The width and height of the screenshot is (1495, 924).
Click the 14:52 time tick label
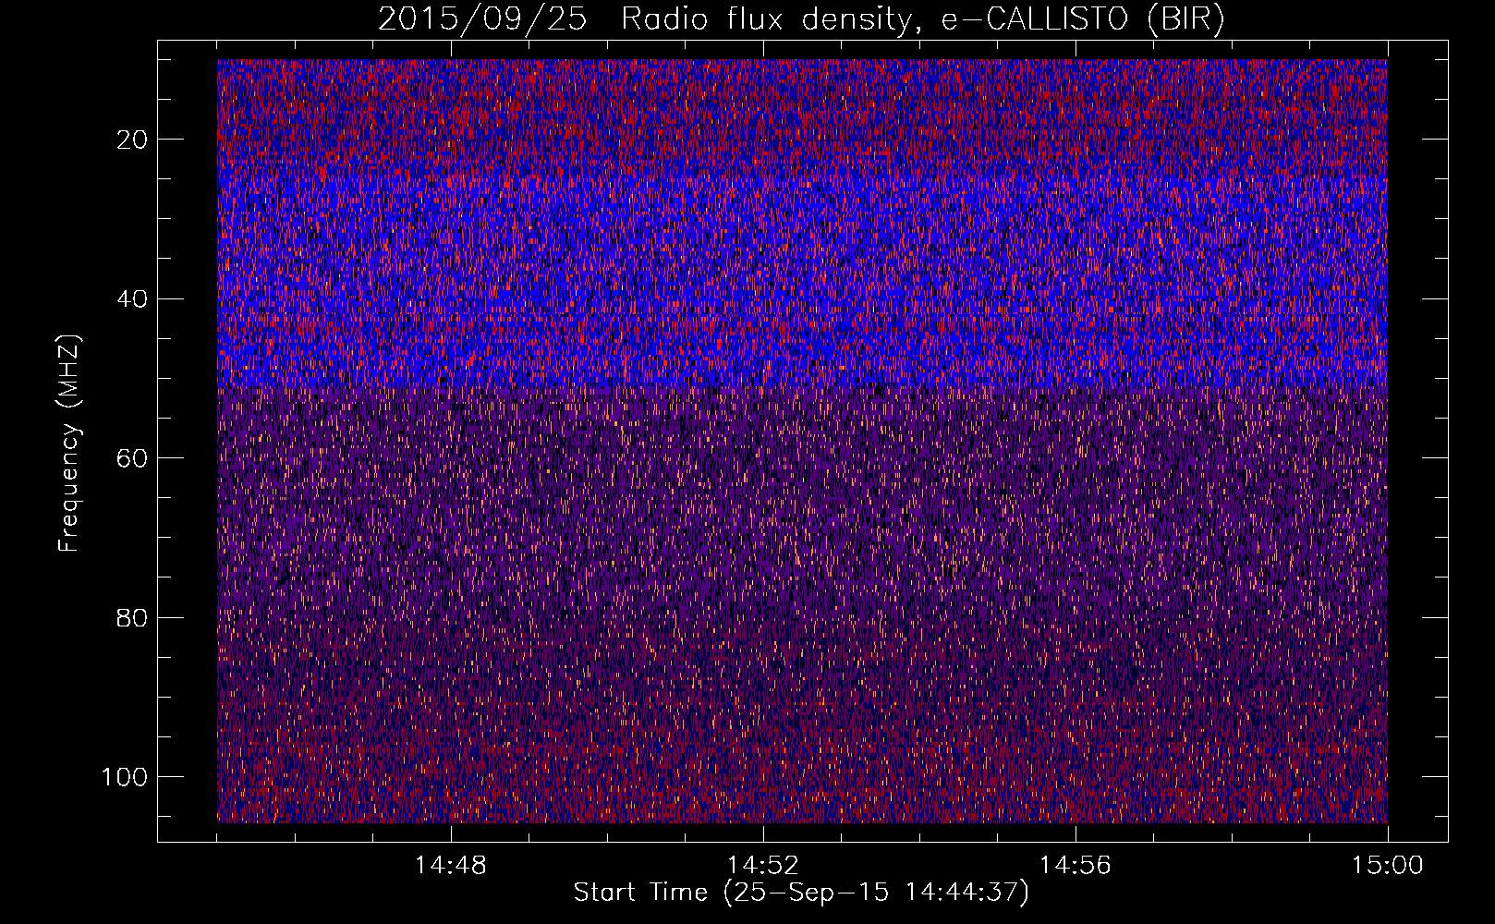click(763, 866)
